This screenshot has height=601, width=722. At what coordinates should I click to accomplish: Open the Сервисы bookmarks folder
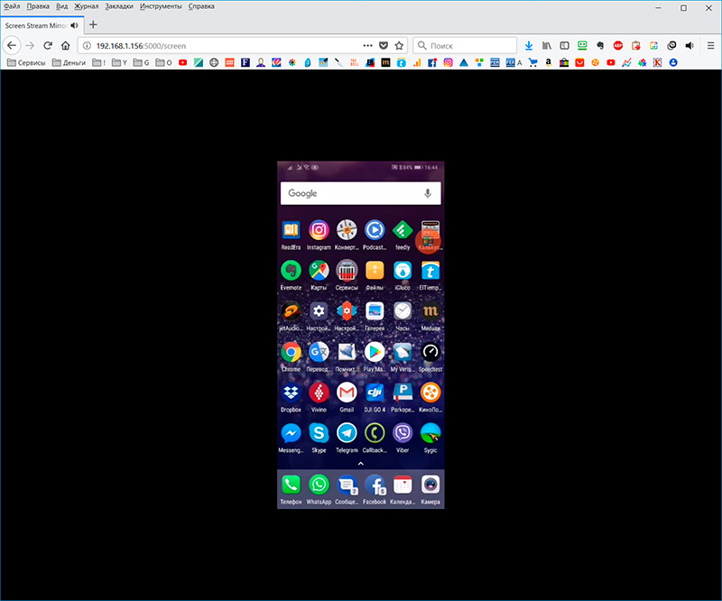pyautogui.click(x=26, y=63)
